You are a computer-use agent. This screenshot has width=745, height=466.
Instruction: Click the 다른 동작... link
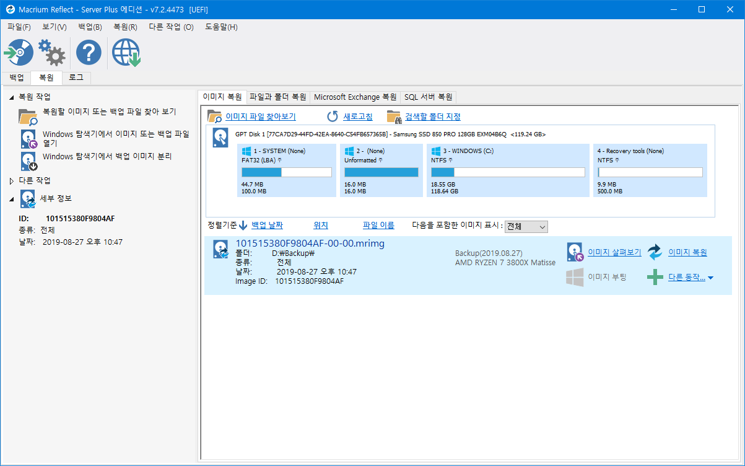pyautogui.click(x=687, y=278)
